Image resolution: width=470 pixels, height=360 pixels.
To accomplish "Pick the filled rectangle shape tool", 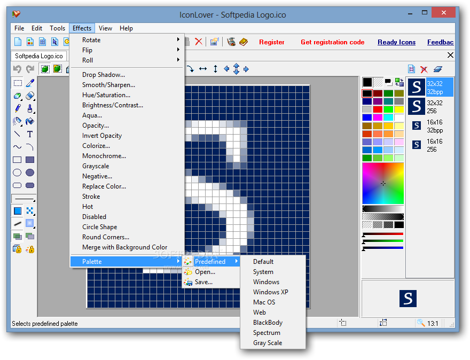I will (30, 160).
